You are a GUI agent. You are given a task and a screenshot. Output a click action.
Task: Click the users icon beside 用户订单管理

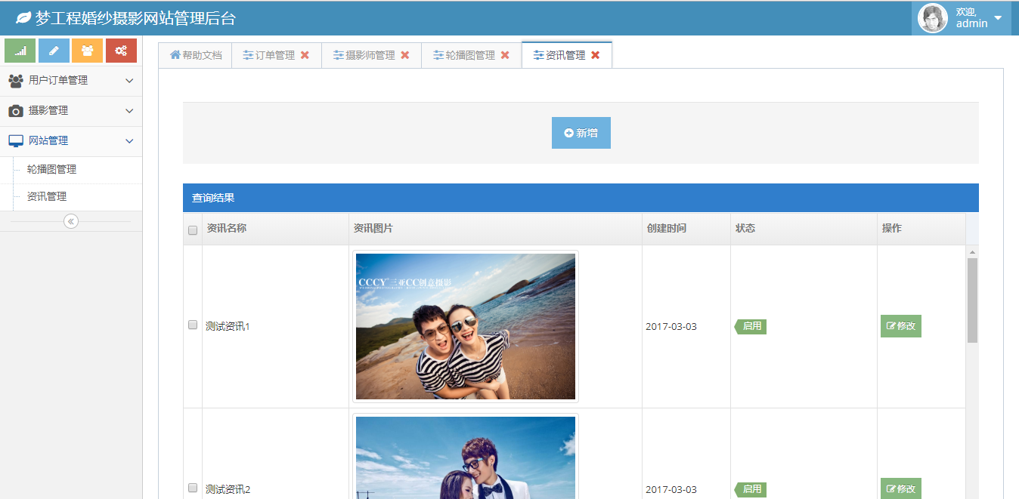pos(16,81)
